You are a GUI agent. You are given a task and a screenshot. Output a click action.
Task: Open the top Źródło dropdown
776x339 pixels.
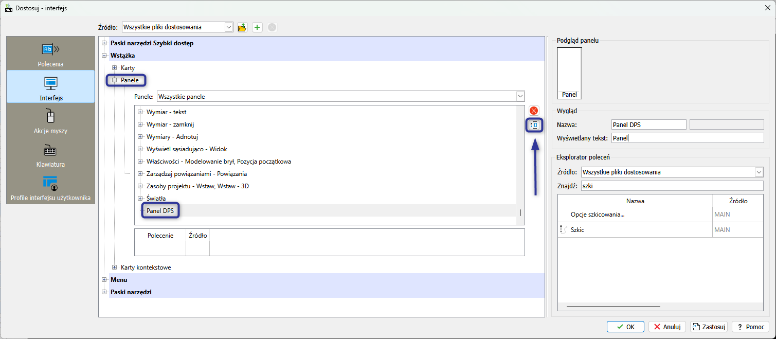228,27
